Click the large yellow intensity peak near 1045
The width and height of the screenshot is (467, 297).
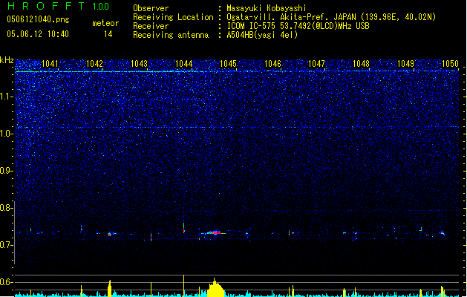pos(215,288)
